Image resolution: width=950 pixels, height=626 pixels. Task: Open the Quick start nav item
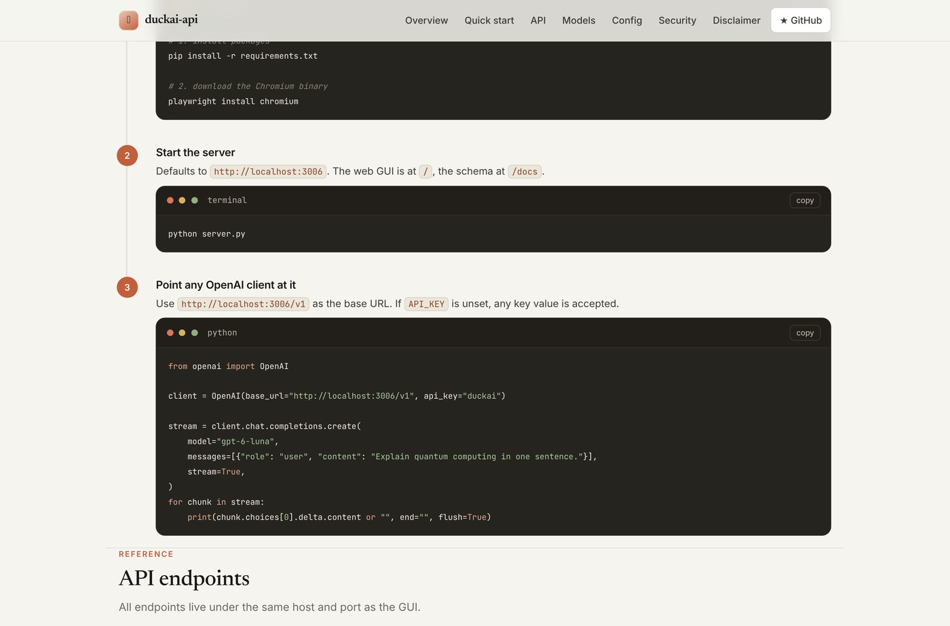[489, 20]
